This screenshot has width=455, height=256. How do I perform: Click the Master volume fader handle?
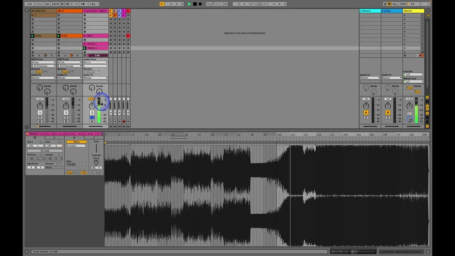click(x=419, y=100)
